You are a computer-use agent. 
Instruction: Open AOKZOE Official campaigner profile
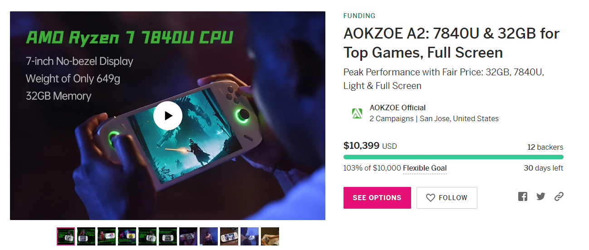398,108
